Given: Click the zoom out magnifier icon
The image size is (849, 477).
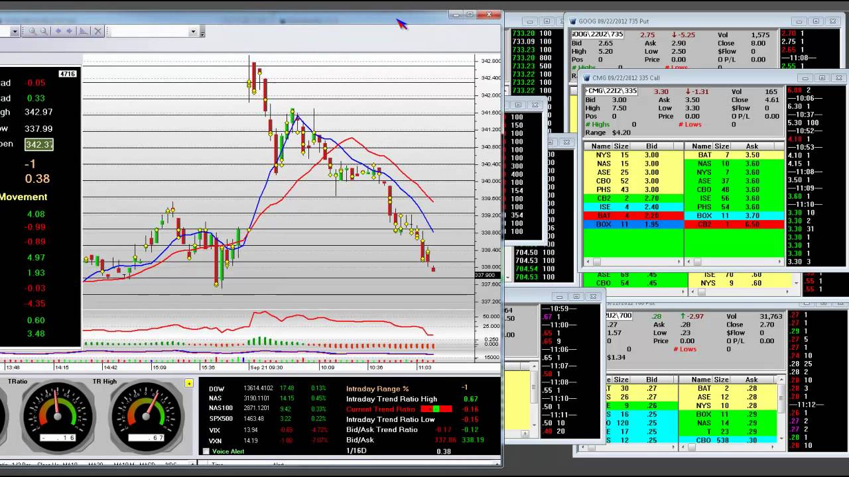Looking at the screenshot, I should [x=44, y=31].
